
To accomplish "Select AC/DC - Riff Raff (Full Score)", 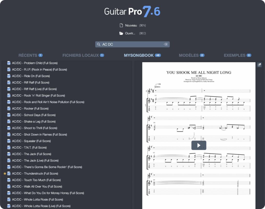I will [31, 83].
